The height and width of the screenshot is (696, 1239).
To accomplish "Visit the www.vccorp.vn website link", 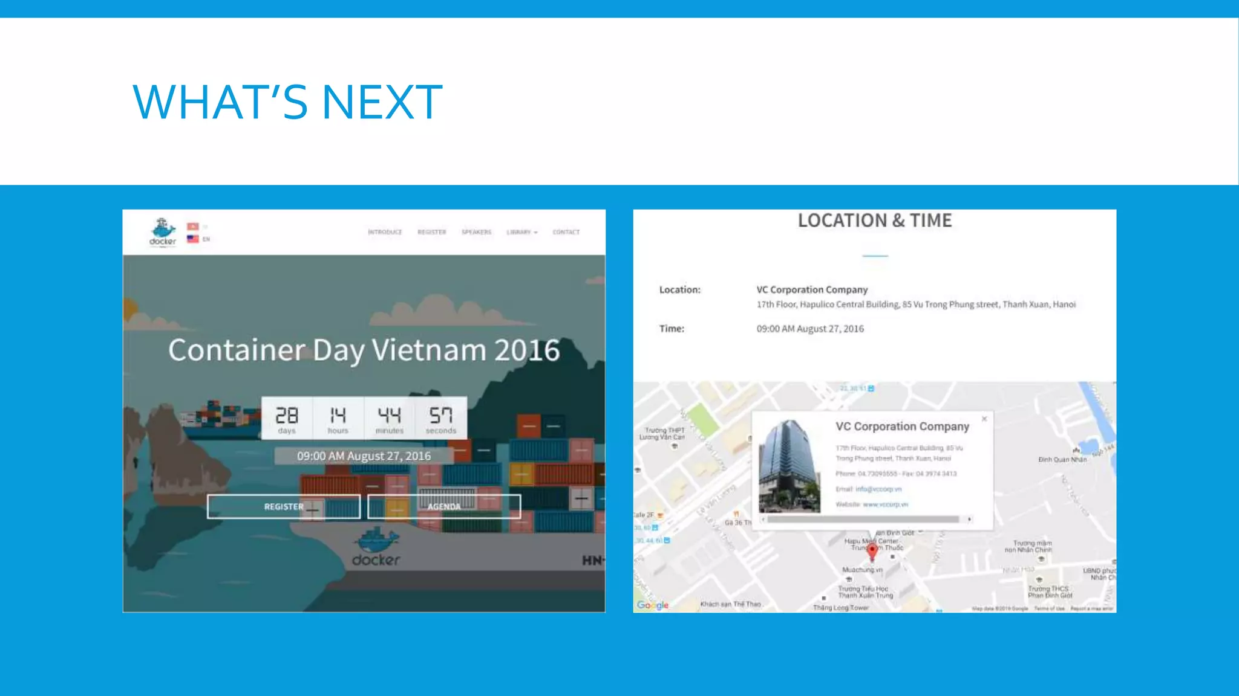I will [x=885, y=504].
